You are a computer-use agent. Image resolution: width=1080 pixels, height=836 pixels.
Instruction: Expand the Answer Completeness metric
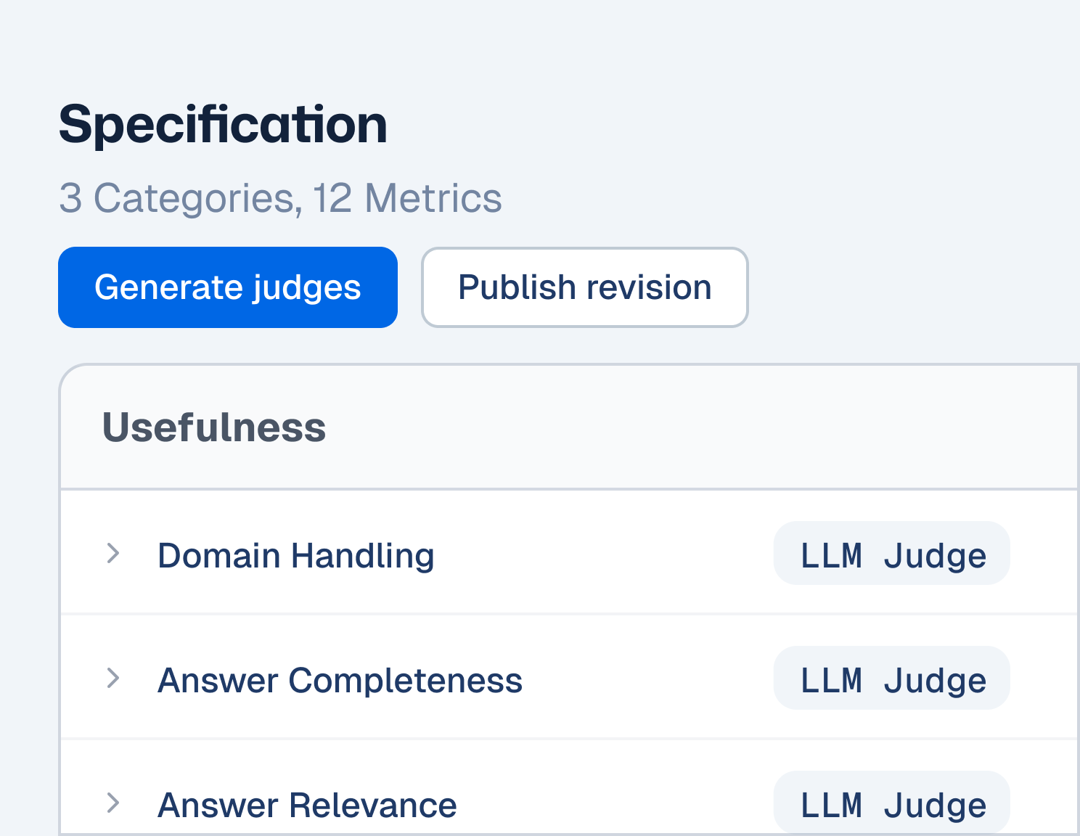[112, 679]
